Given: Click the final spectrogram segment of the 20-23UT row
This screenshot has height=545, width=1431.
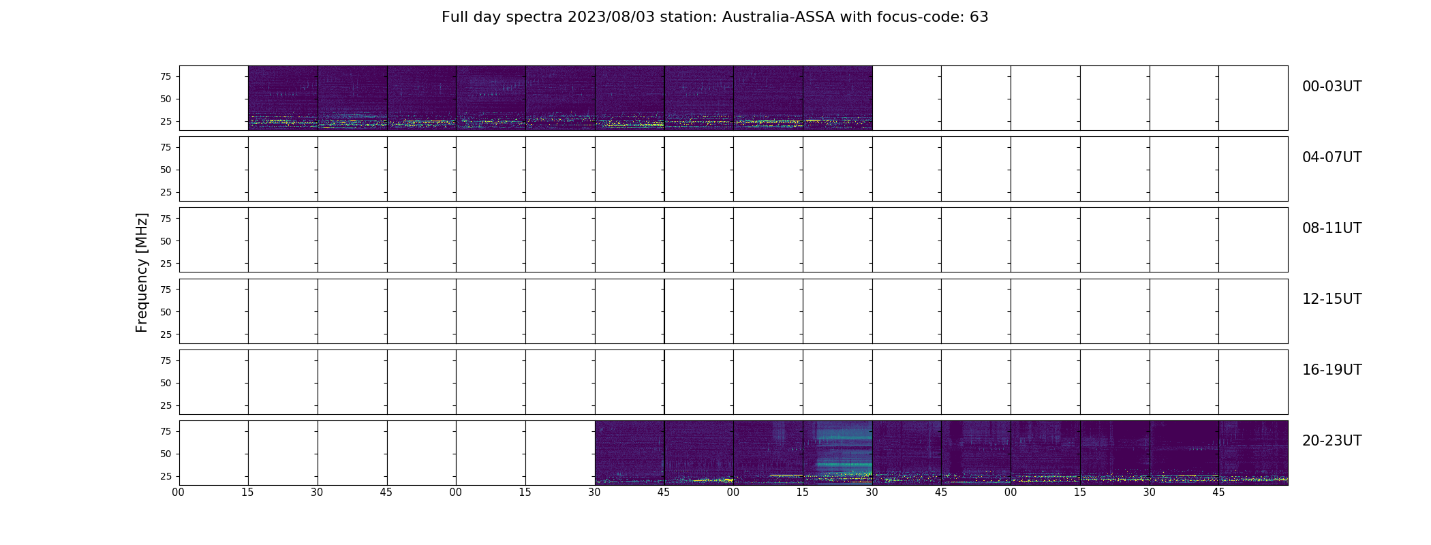Looking at the screenshot, I should tap(1253, 453).
